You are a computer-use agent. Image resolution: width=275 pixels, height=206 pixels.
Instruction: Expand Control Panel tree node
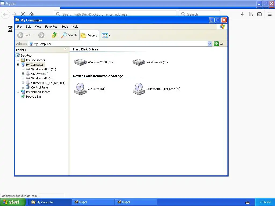[x=23, y=87]
